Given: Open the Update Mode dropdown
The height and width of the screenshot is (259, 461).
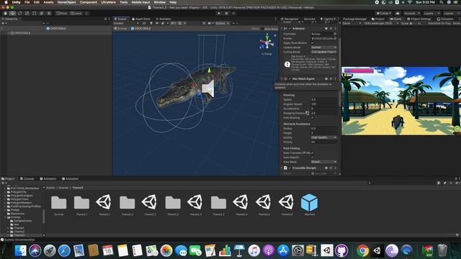Looking at the screenshot, I should (323, 47).
